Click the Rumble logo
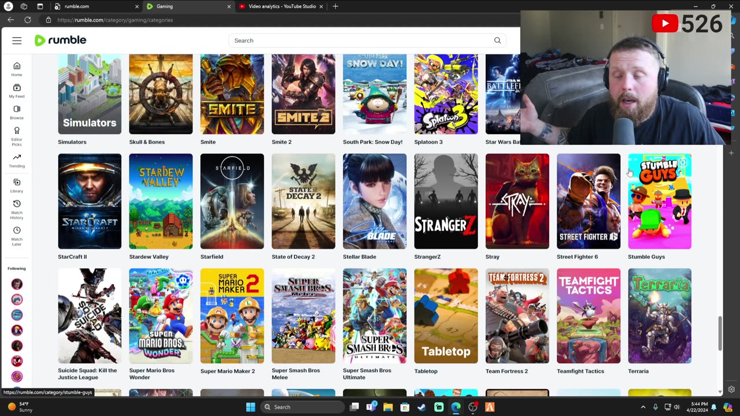This screenshot has height=416, width=740. coord(60,40)
